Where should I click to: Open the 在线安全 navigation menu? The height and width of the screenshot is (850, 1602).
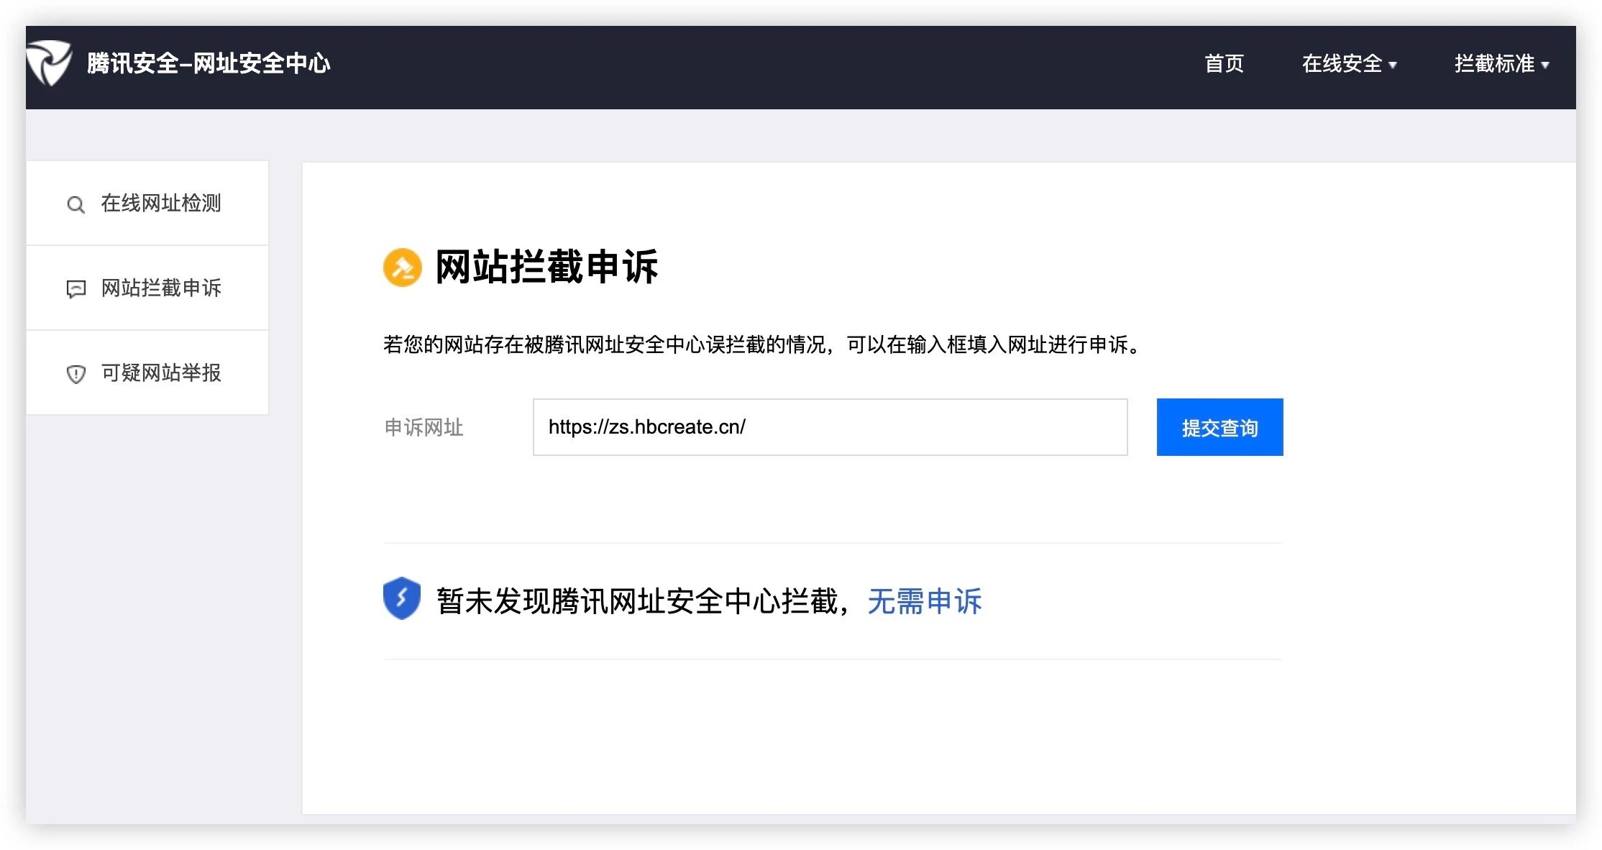[x=1342, y=63]
